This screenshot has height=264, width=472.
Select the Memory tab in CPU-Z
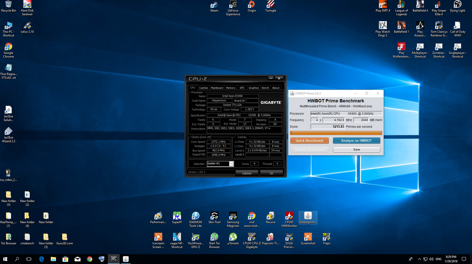(x=231, y=88)
